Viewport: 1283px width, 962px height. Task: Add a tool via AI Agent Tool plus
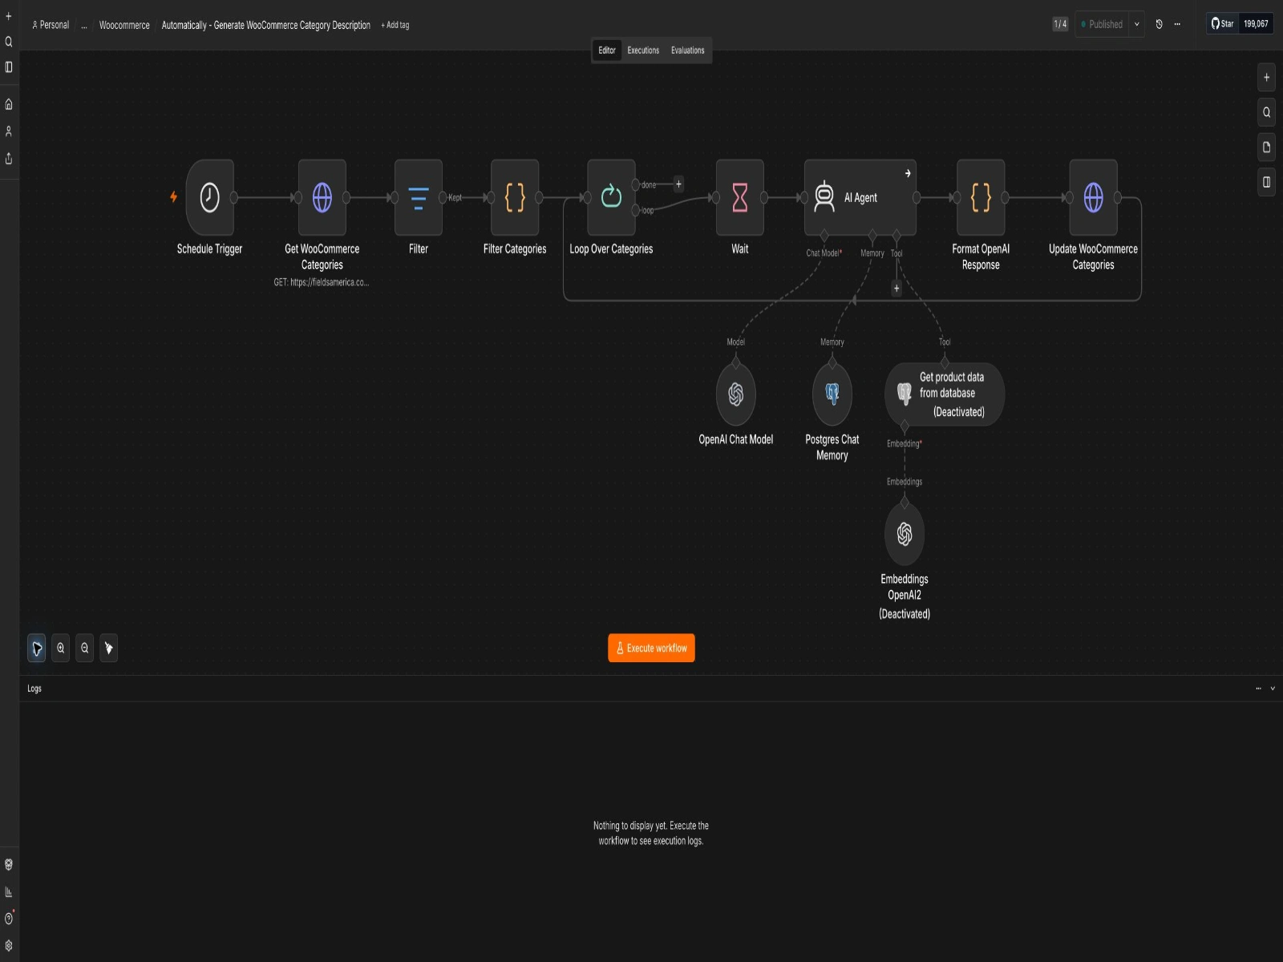(x=896, y=288)
